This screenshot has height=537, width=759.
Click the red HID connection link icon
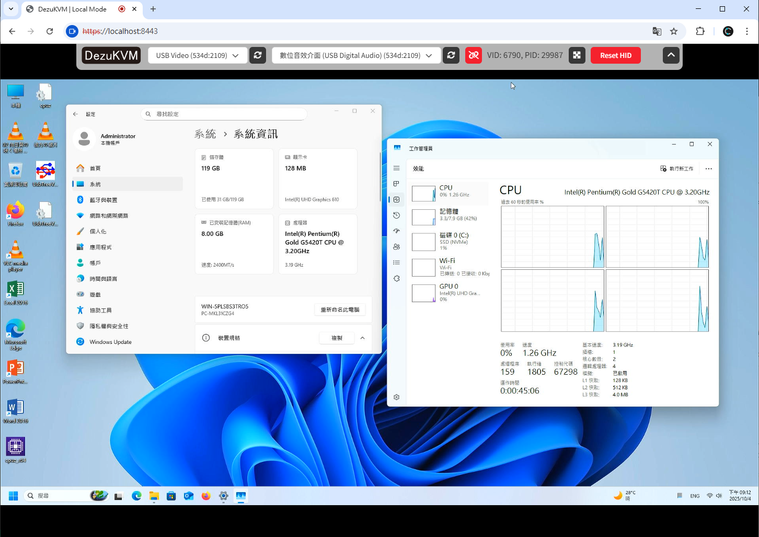[x=474, y=55]
